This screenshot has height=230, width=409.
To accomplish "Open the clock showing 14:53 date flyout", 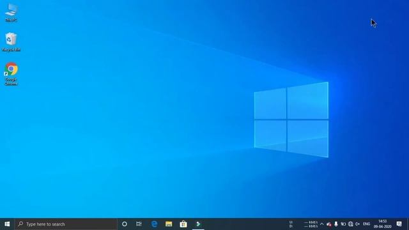I will click(x=382, y=224).
